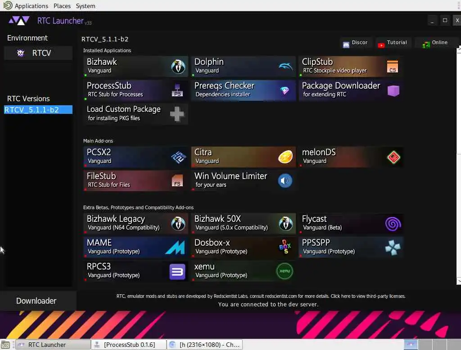Click the xemu green circle icon

(x=285, y=271)
